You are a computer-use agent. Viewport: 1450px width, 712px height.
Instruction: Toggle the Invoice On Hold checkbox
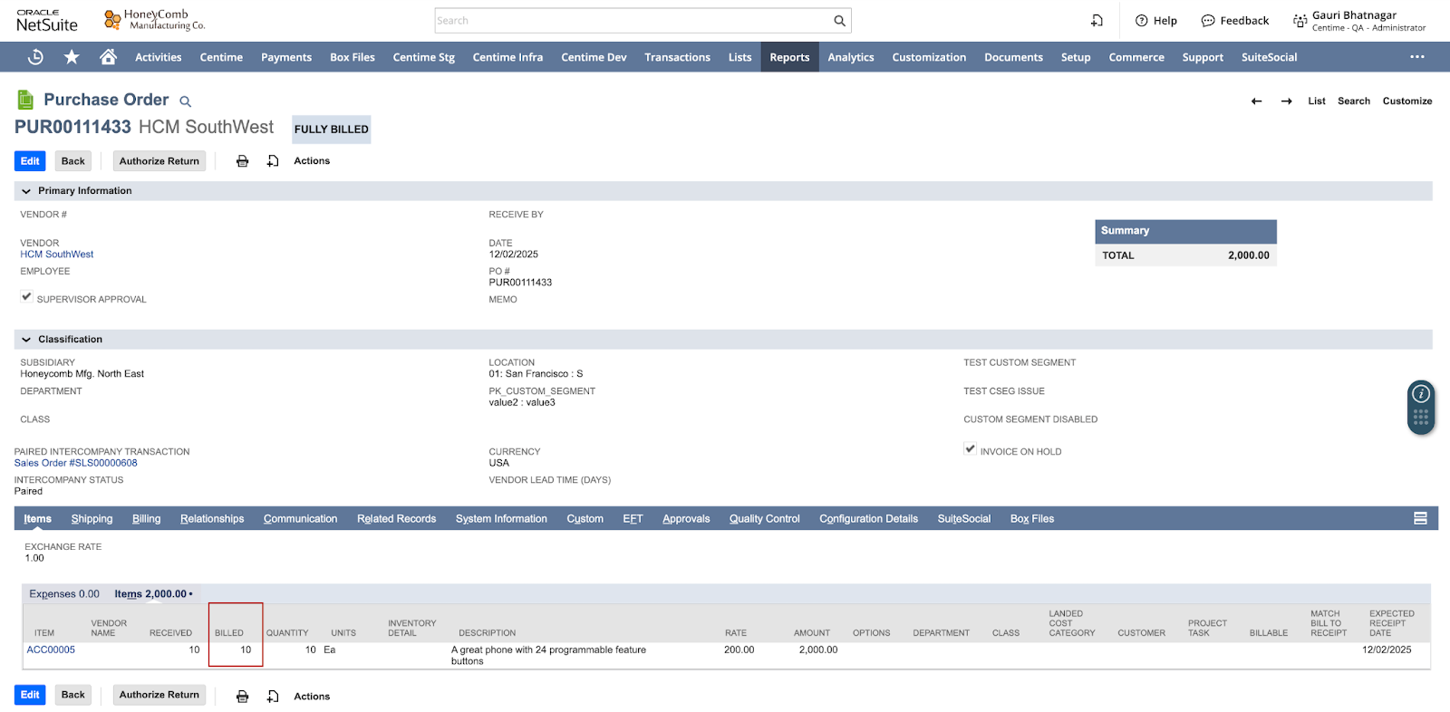coord(970,449)
